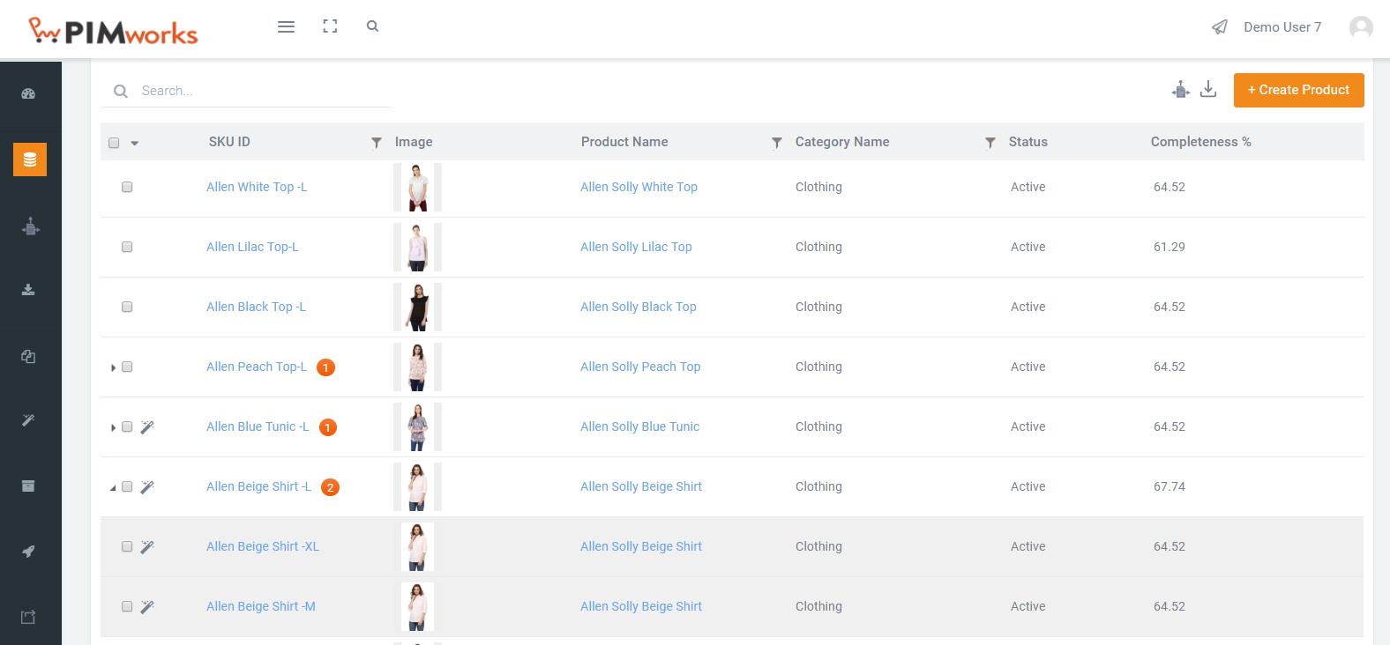Click wand icon on Allen Blue Tunic -L row
The image size is (1390, 645).
pos(147,427)
